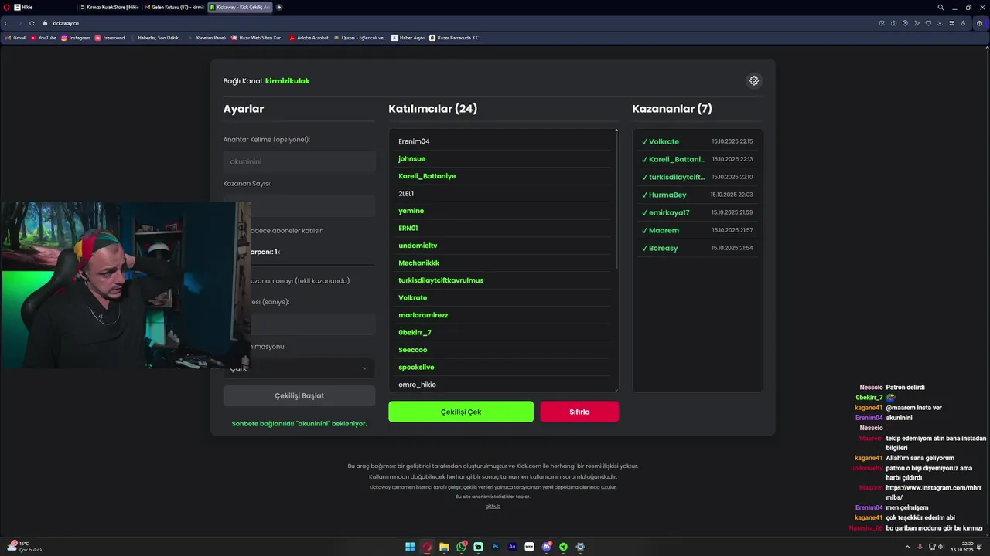Click the site lock icon
The height and width of the screenshot is (556, 990).
(46, 23)
